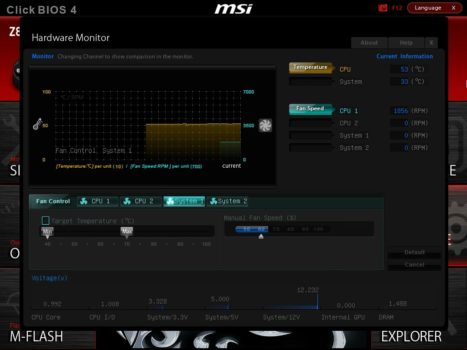Click the 0.000 Internal GPU voltage reading

[346, 305]
